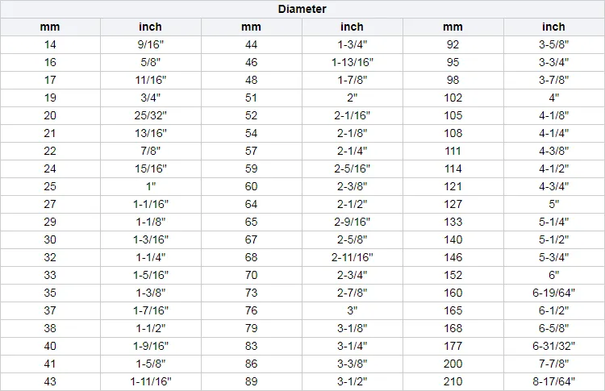The width and height of the screenshot is (605, 391).
Task: Select the 38 mm cell
Action: pyautogui.click(x=50, y=329)
